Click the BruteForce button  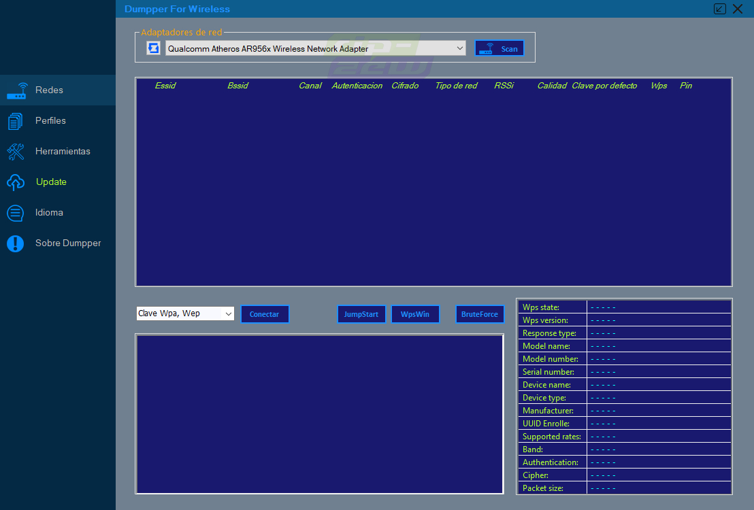pyautogui.click(x=480, y=314)
